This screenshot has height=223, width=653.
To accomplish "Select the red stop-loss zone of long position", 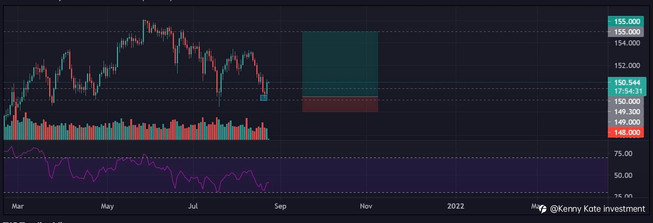I will pyautogui.click(x=340, y=104).
